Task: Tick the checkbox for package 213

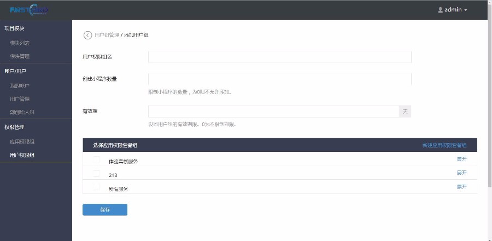Action: click(x=96, y=173)
